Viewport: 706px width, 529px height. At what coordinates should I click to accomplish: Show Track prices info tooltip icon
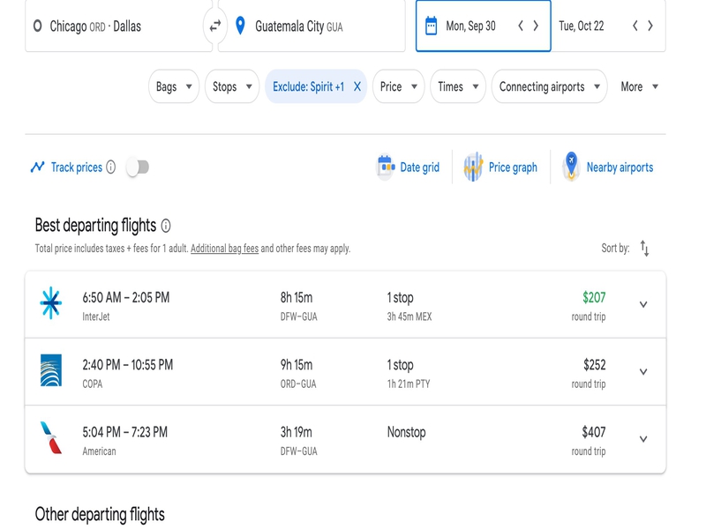(111, 168)
